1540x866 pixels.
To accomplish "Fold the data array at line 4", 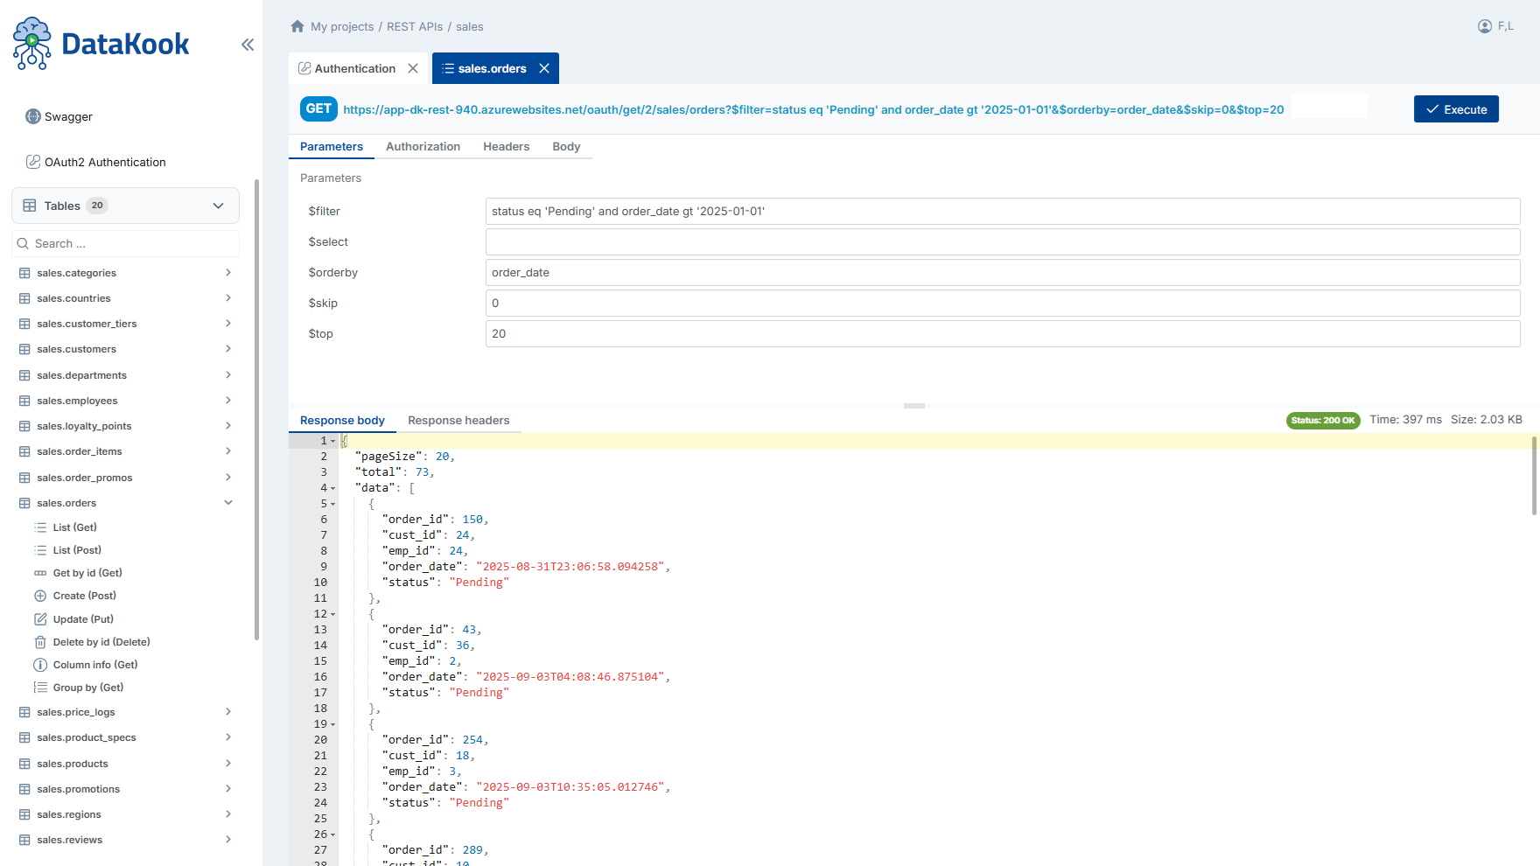I will pyautogui.click(x=333, y=488).
